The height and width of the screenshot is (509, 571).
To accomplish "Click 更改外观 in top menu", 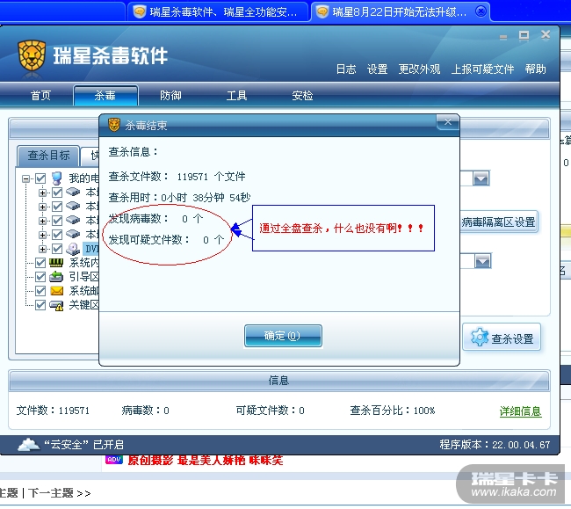I will point(419,69).
